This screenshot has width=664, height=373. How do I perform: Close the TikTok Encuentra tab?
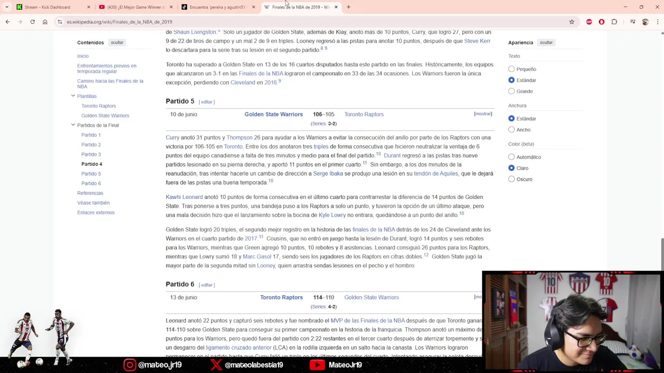pyautogui.click(x=254, y=7)
